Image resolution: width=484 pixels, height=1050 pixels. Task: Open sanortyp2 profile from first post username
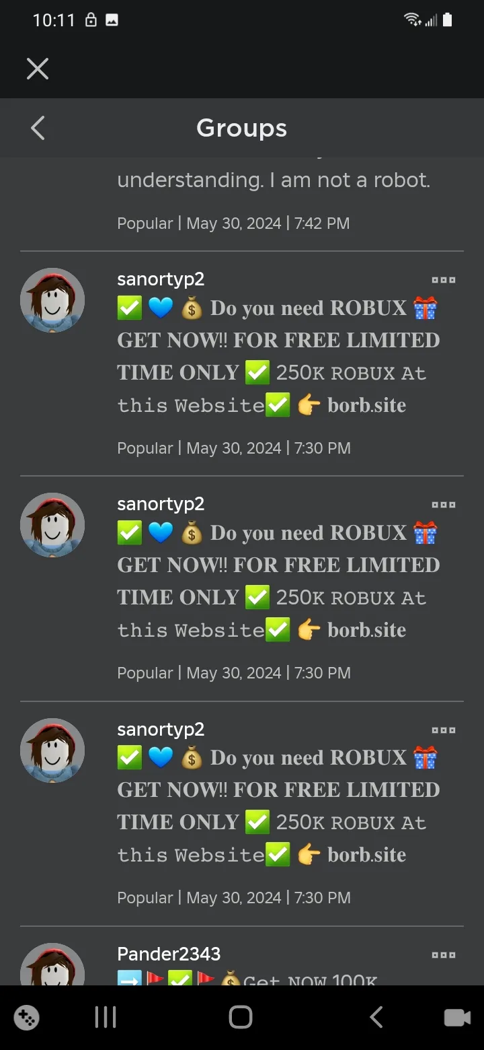[161, 279]
